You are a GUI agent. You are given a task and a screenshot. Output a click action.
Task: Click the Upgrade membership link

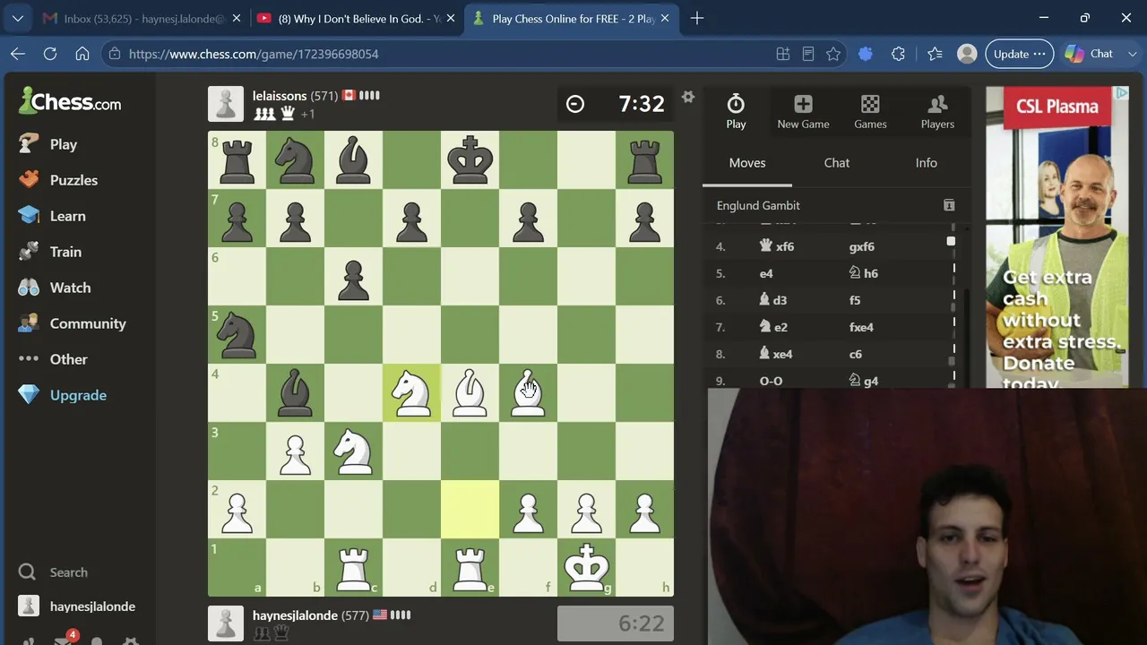pos(63,395)
